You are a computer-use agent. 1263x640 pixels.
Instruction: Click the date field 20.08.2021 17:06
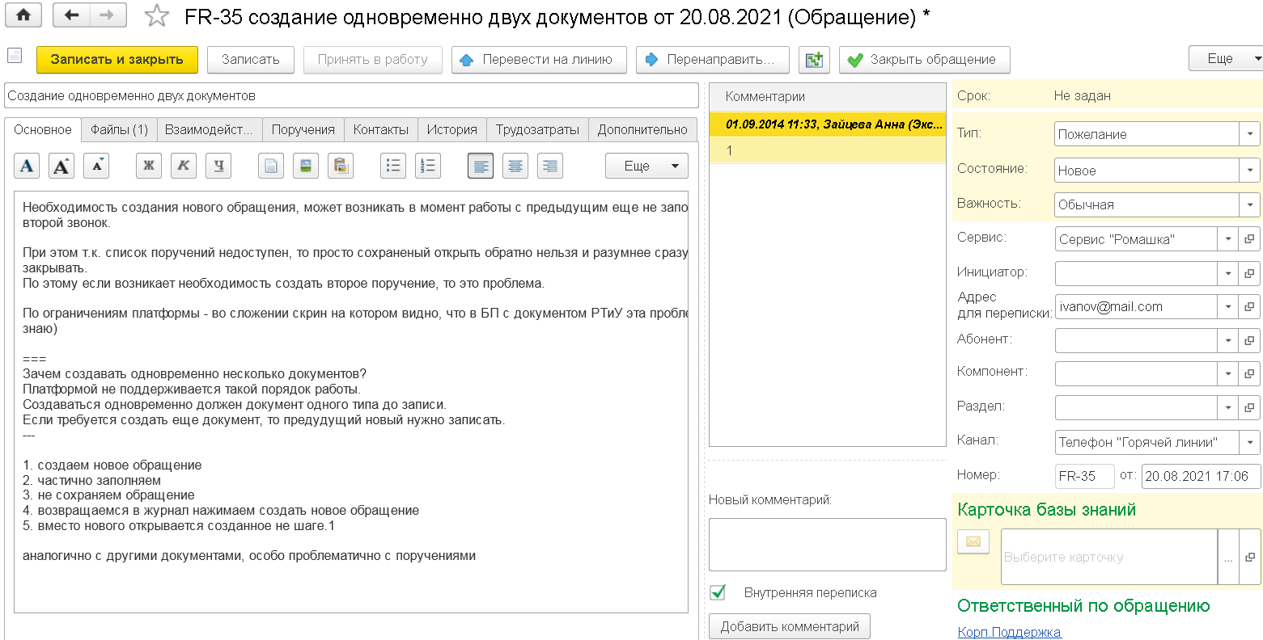pos(1201,476)
